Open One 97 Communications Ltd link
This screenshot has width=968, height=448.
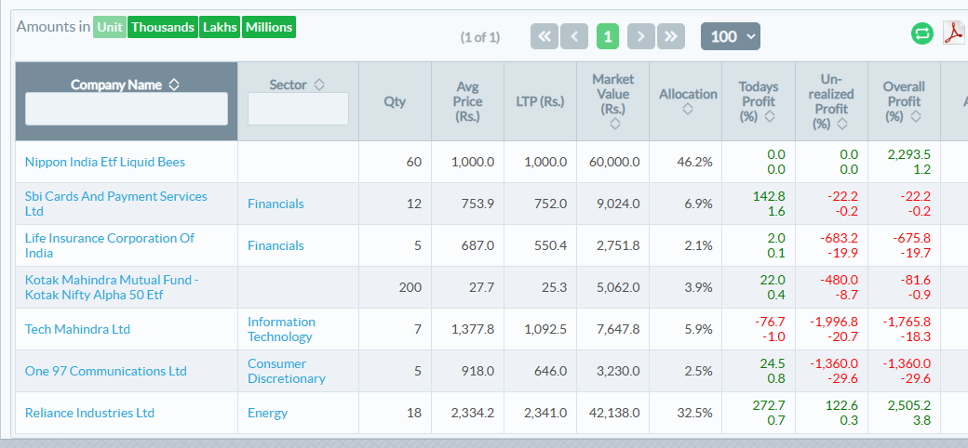coord(105,372)
